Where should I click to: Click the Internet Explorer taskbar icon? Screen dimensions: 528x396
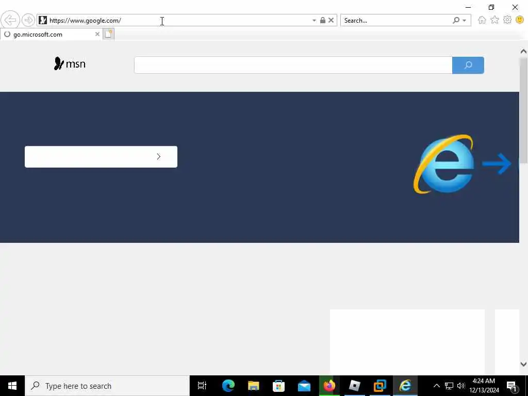pos(405,386)
